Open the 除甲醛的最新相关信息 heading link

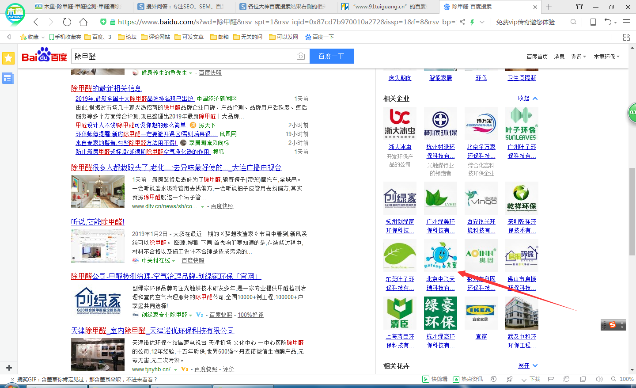106,88
